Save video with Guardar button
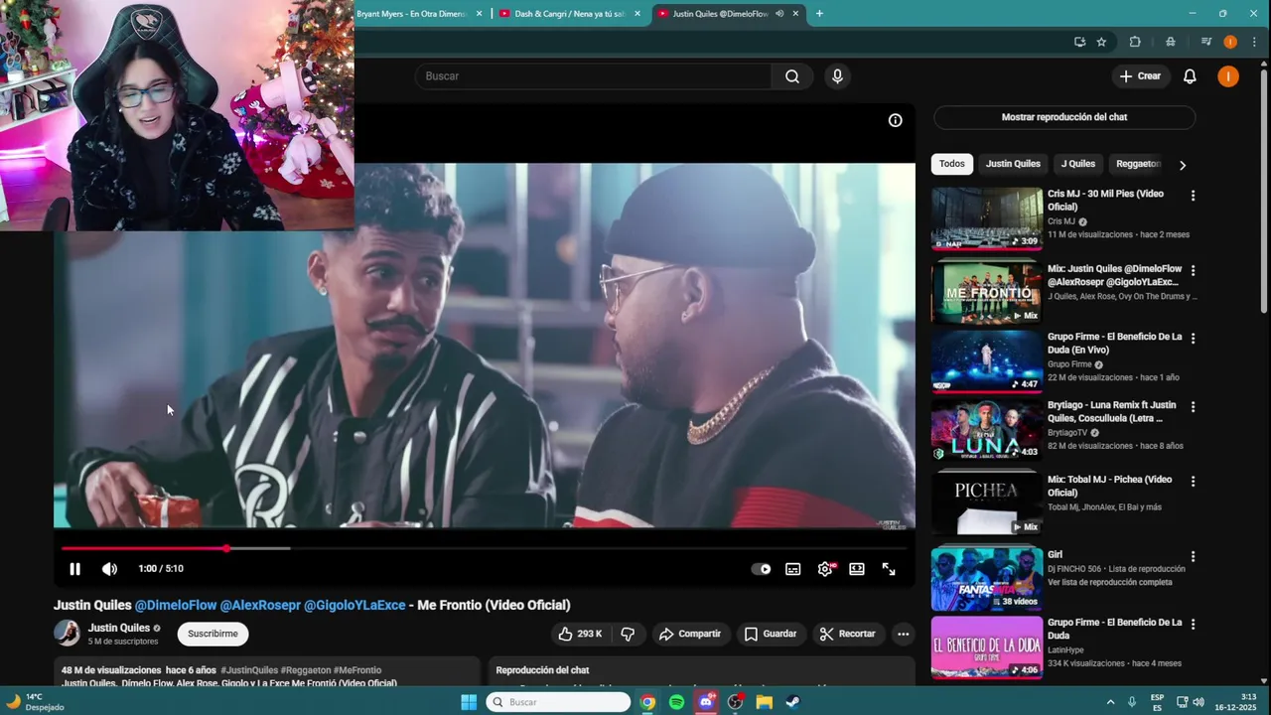The image size is (1271, 715). [771, 634]
